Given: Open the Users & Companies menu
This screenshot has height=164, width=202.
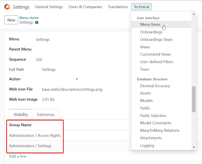Looking at the screenshot, I should tap(85, 7).
